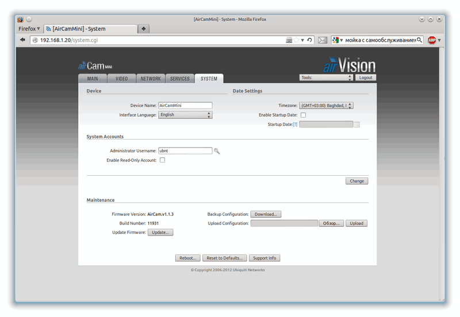
Task: Reload the page with the refresh icon
Action: coord(309,40)
